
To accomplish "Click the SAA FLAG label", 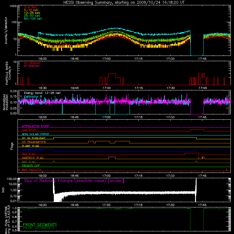I will [x=29, y=154].
